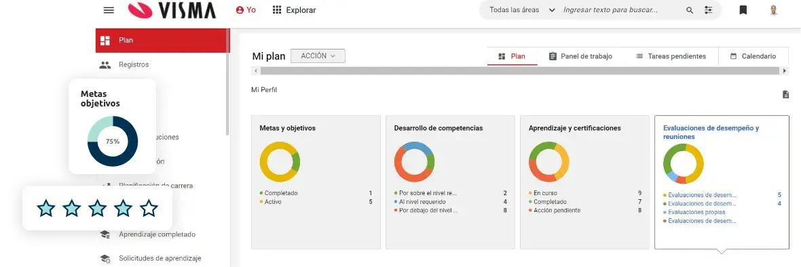The height and width of the screenshot is (267, 801).
Task: Open Evaluaciones de desempeño y reuniones link
Action: click(x=711, y=132)
